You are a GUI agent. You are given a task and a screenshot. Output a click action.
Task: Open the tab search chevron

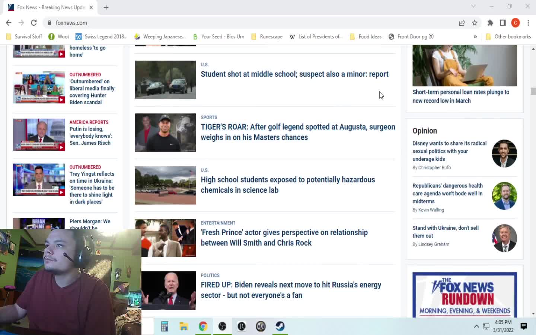[473, 6]
